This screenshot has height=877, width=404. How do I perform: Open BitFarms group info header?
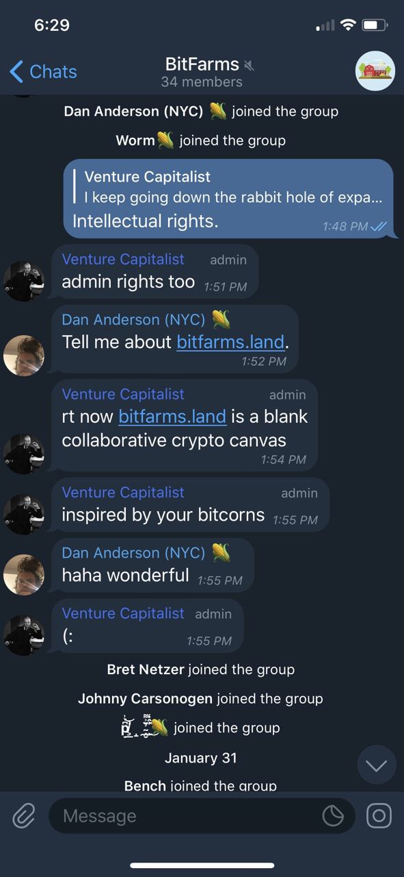tap(202, 73)
